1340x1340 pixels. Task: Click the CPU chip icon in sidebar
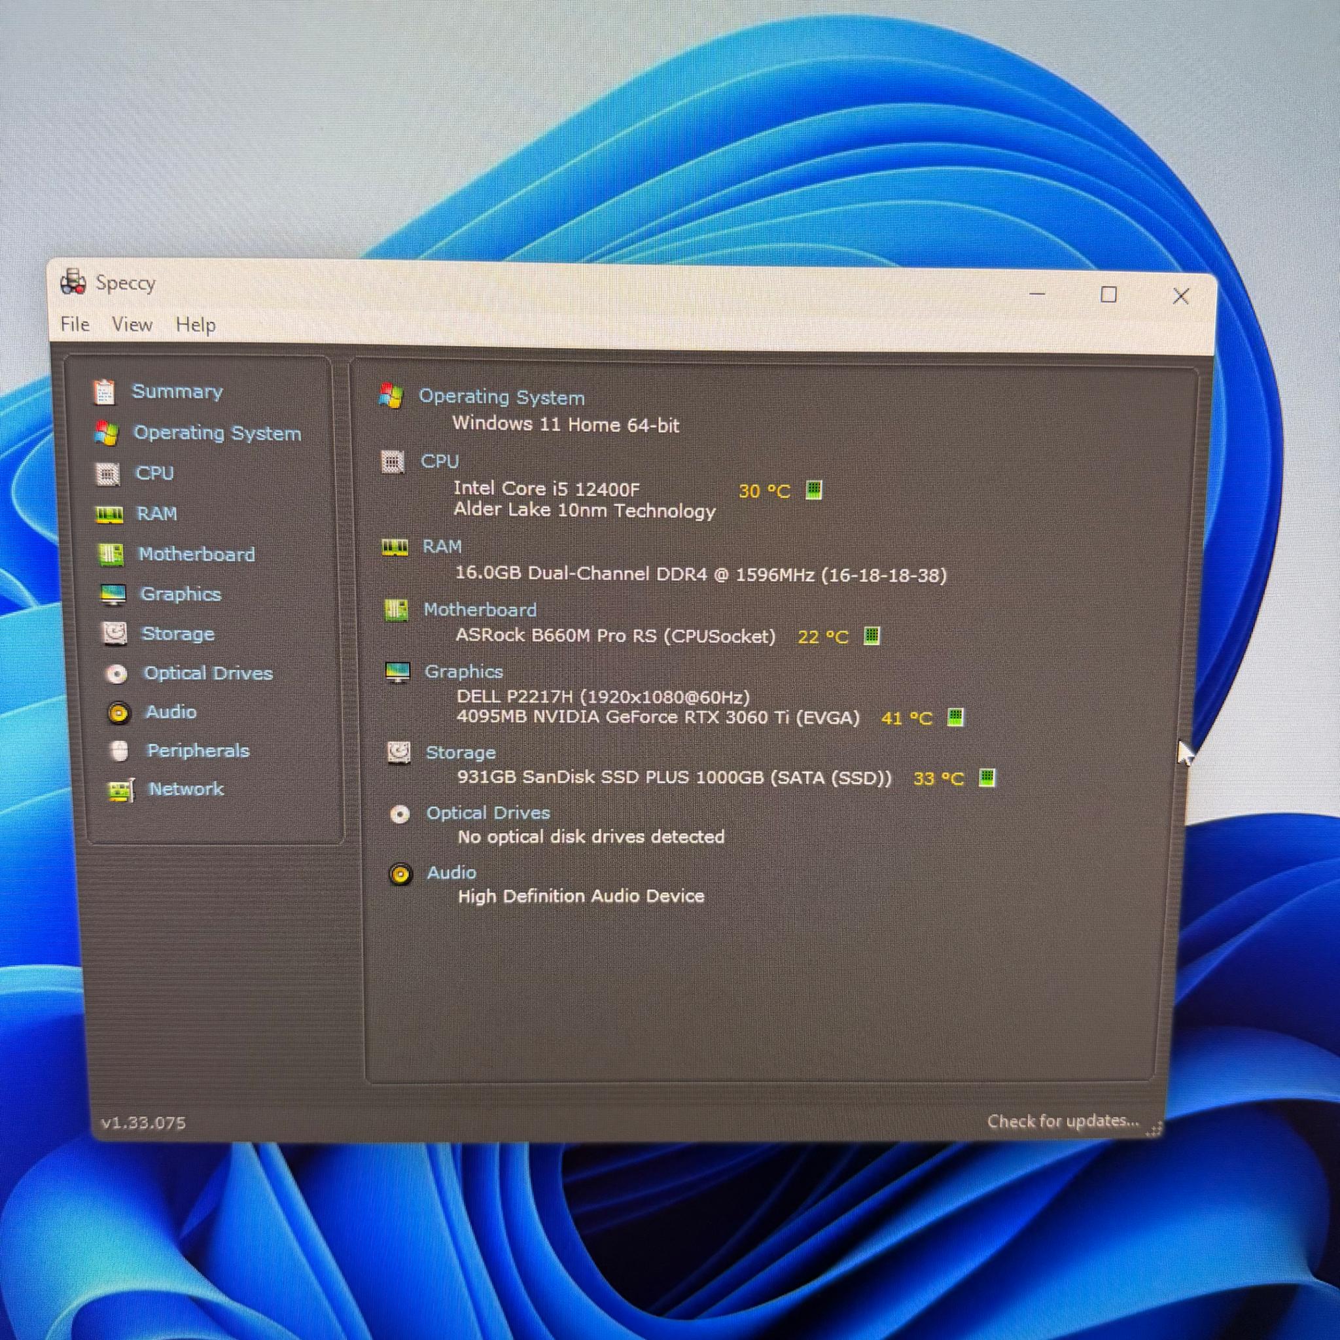point(107,474)
